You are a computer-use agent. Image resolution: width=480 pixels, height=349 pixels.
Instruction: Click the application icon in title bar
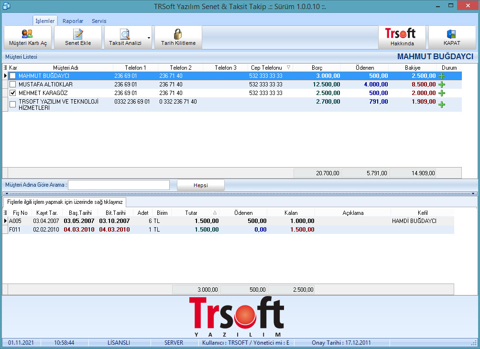pos(6,6)
